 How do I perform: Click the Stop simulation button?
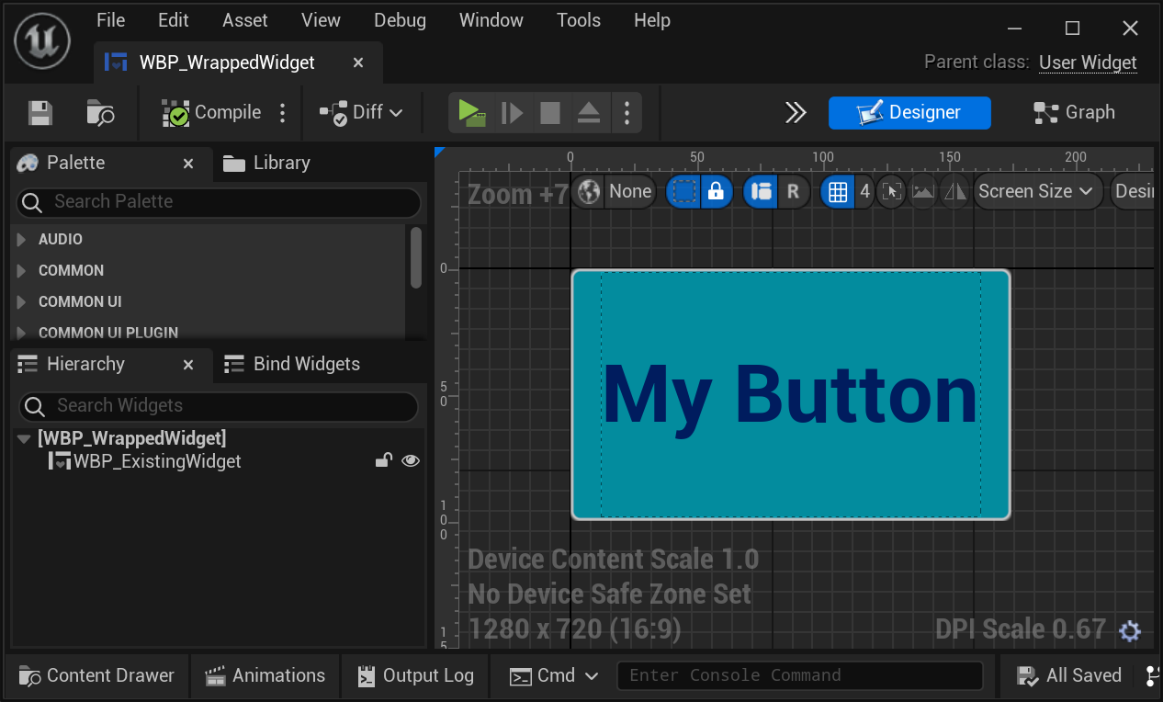550,113
